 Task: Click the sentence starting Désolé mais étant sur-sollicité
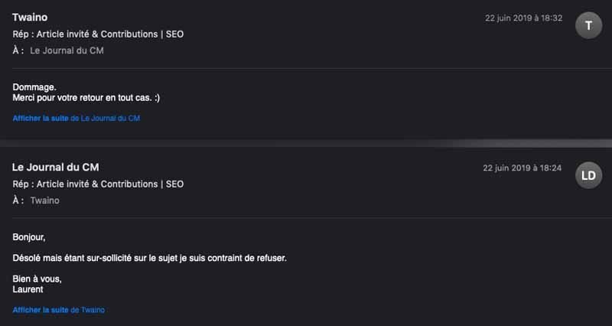click(x=149, y=258)
